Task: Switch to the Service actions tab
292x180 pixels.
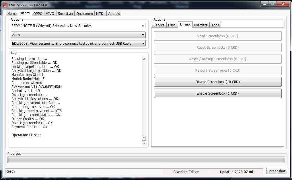Action: (159, 25)
